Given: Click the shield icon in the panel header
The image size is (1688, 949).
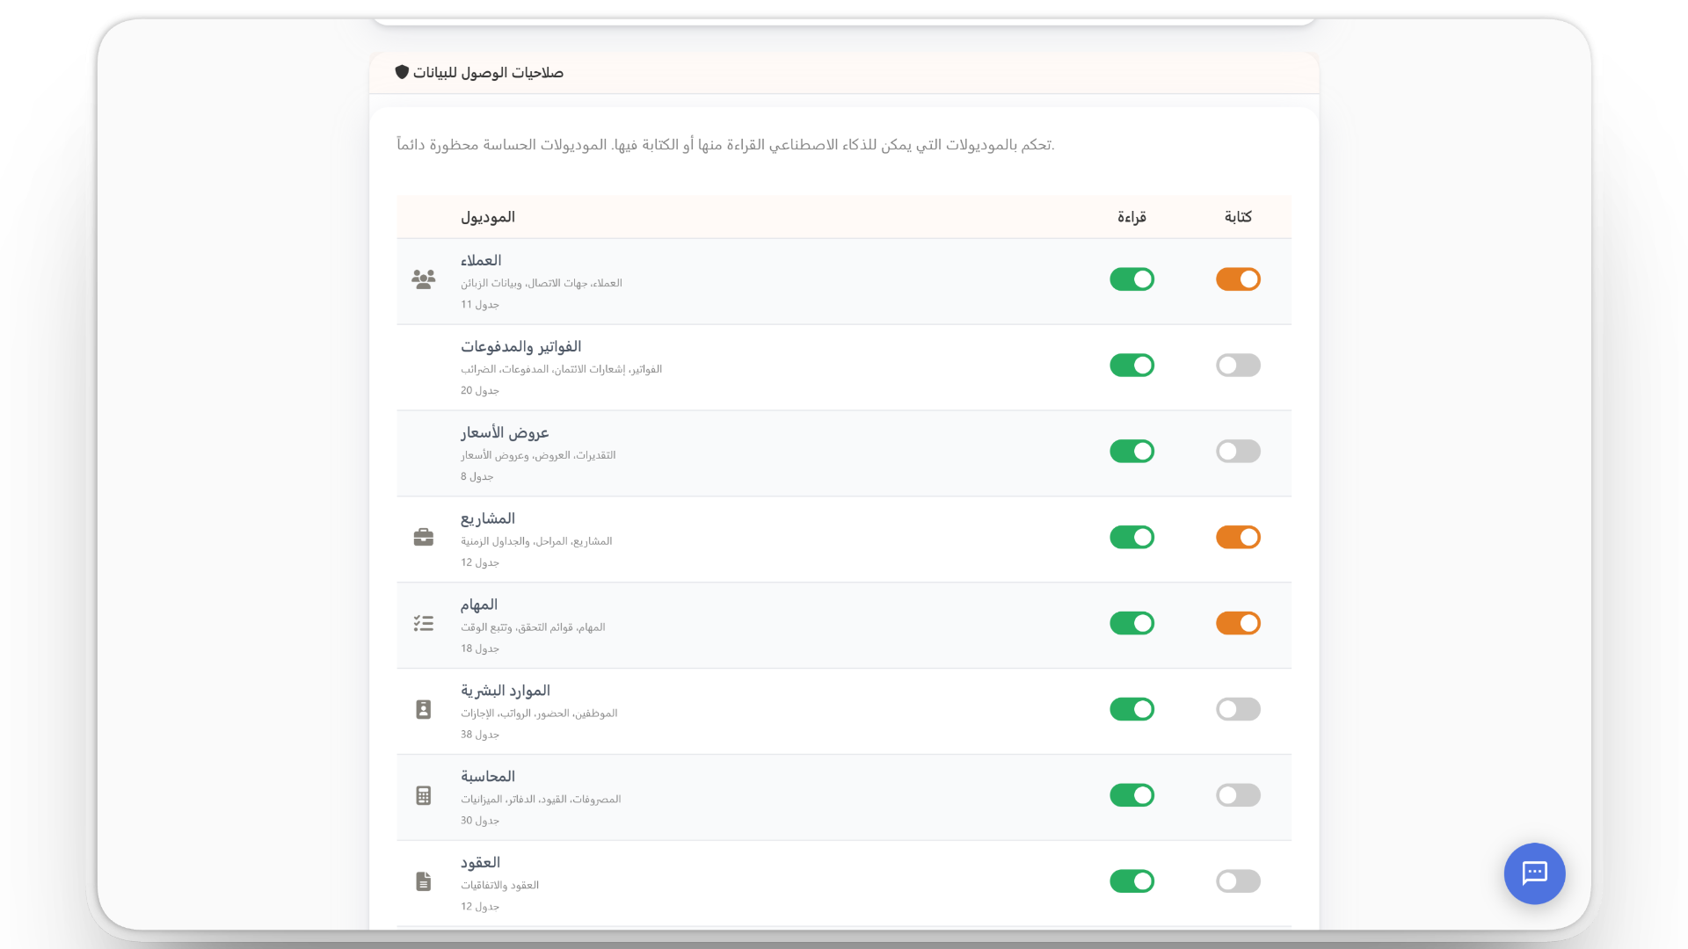Looking at the screenshot, I should click(x=404, y=71).
